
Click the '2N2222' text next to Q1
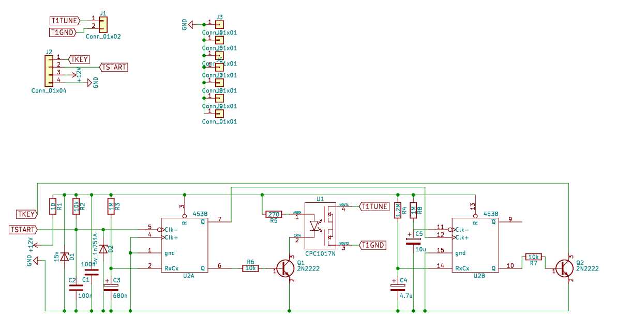pos(308,269)
